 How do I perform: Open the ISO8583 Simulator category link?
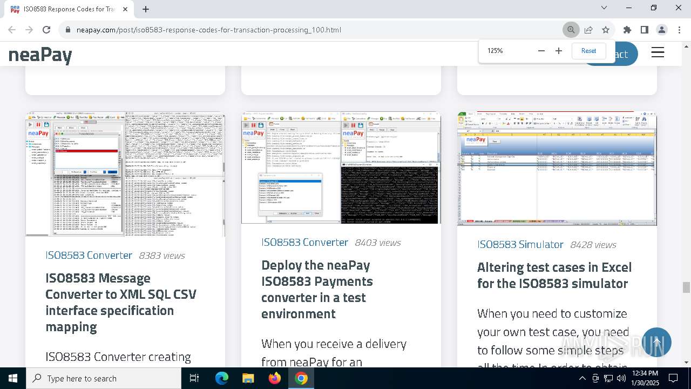tap(520, 244)
